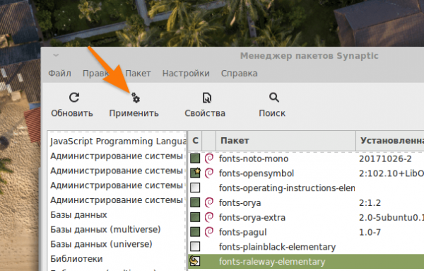
Task: Select the fonts-orya package name
Action: click(240, 203)
